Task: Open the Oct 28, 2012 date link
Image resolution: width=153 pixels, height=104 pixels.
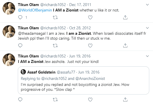Action: click(x=80, y=28)
